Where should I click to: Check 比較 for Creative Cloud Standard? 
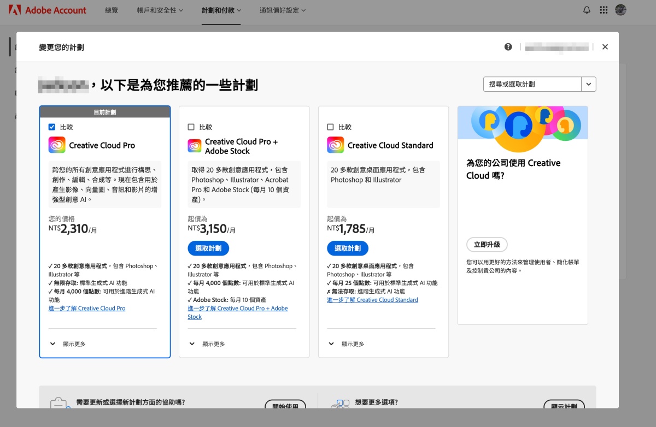tap(330, 127)
